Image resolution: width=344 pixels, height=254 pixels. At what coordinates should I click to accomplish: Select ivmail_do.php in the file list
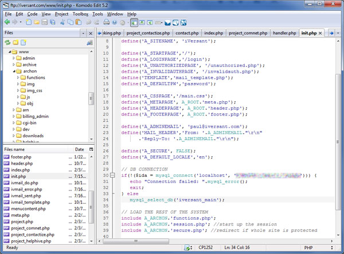coord(45,183)
